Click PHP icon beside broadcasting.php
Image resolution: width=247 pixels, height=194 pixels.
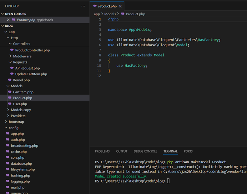(7, 145)
